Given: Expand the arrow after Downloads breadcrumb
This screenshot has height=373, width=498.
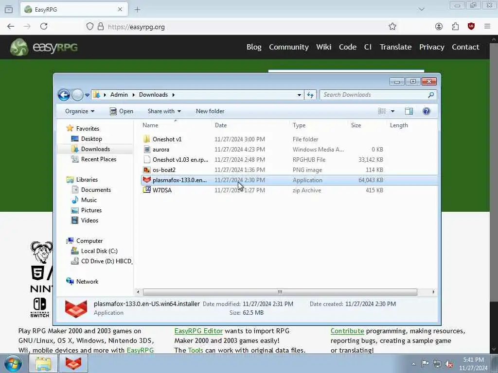Looking at the screenshot, I should [x=174, y=95].
